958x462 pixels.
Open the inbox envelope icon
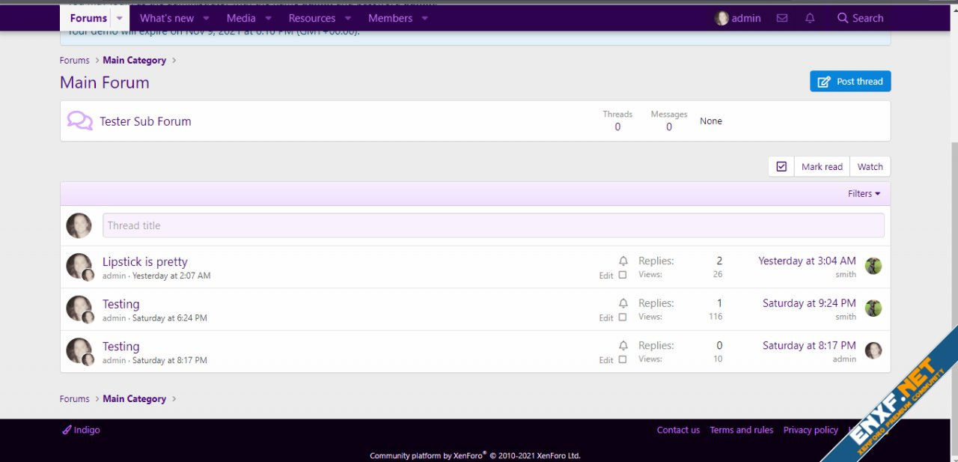[782, 18]
